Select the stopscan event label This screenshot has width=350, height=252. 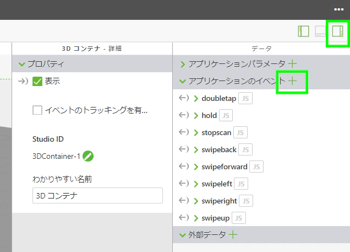tap(216, 132)
